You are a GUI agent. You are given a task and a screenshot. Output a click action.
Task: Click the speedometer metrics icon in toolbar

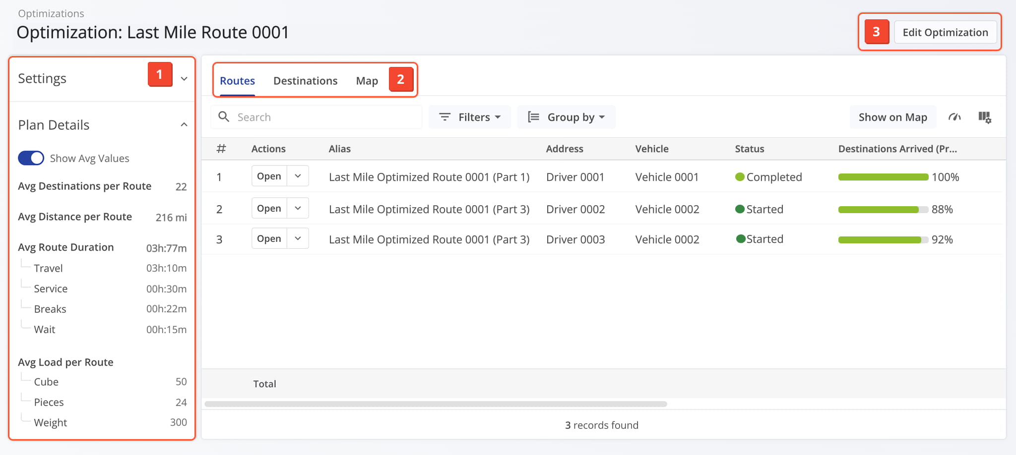point(954,117)
